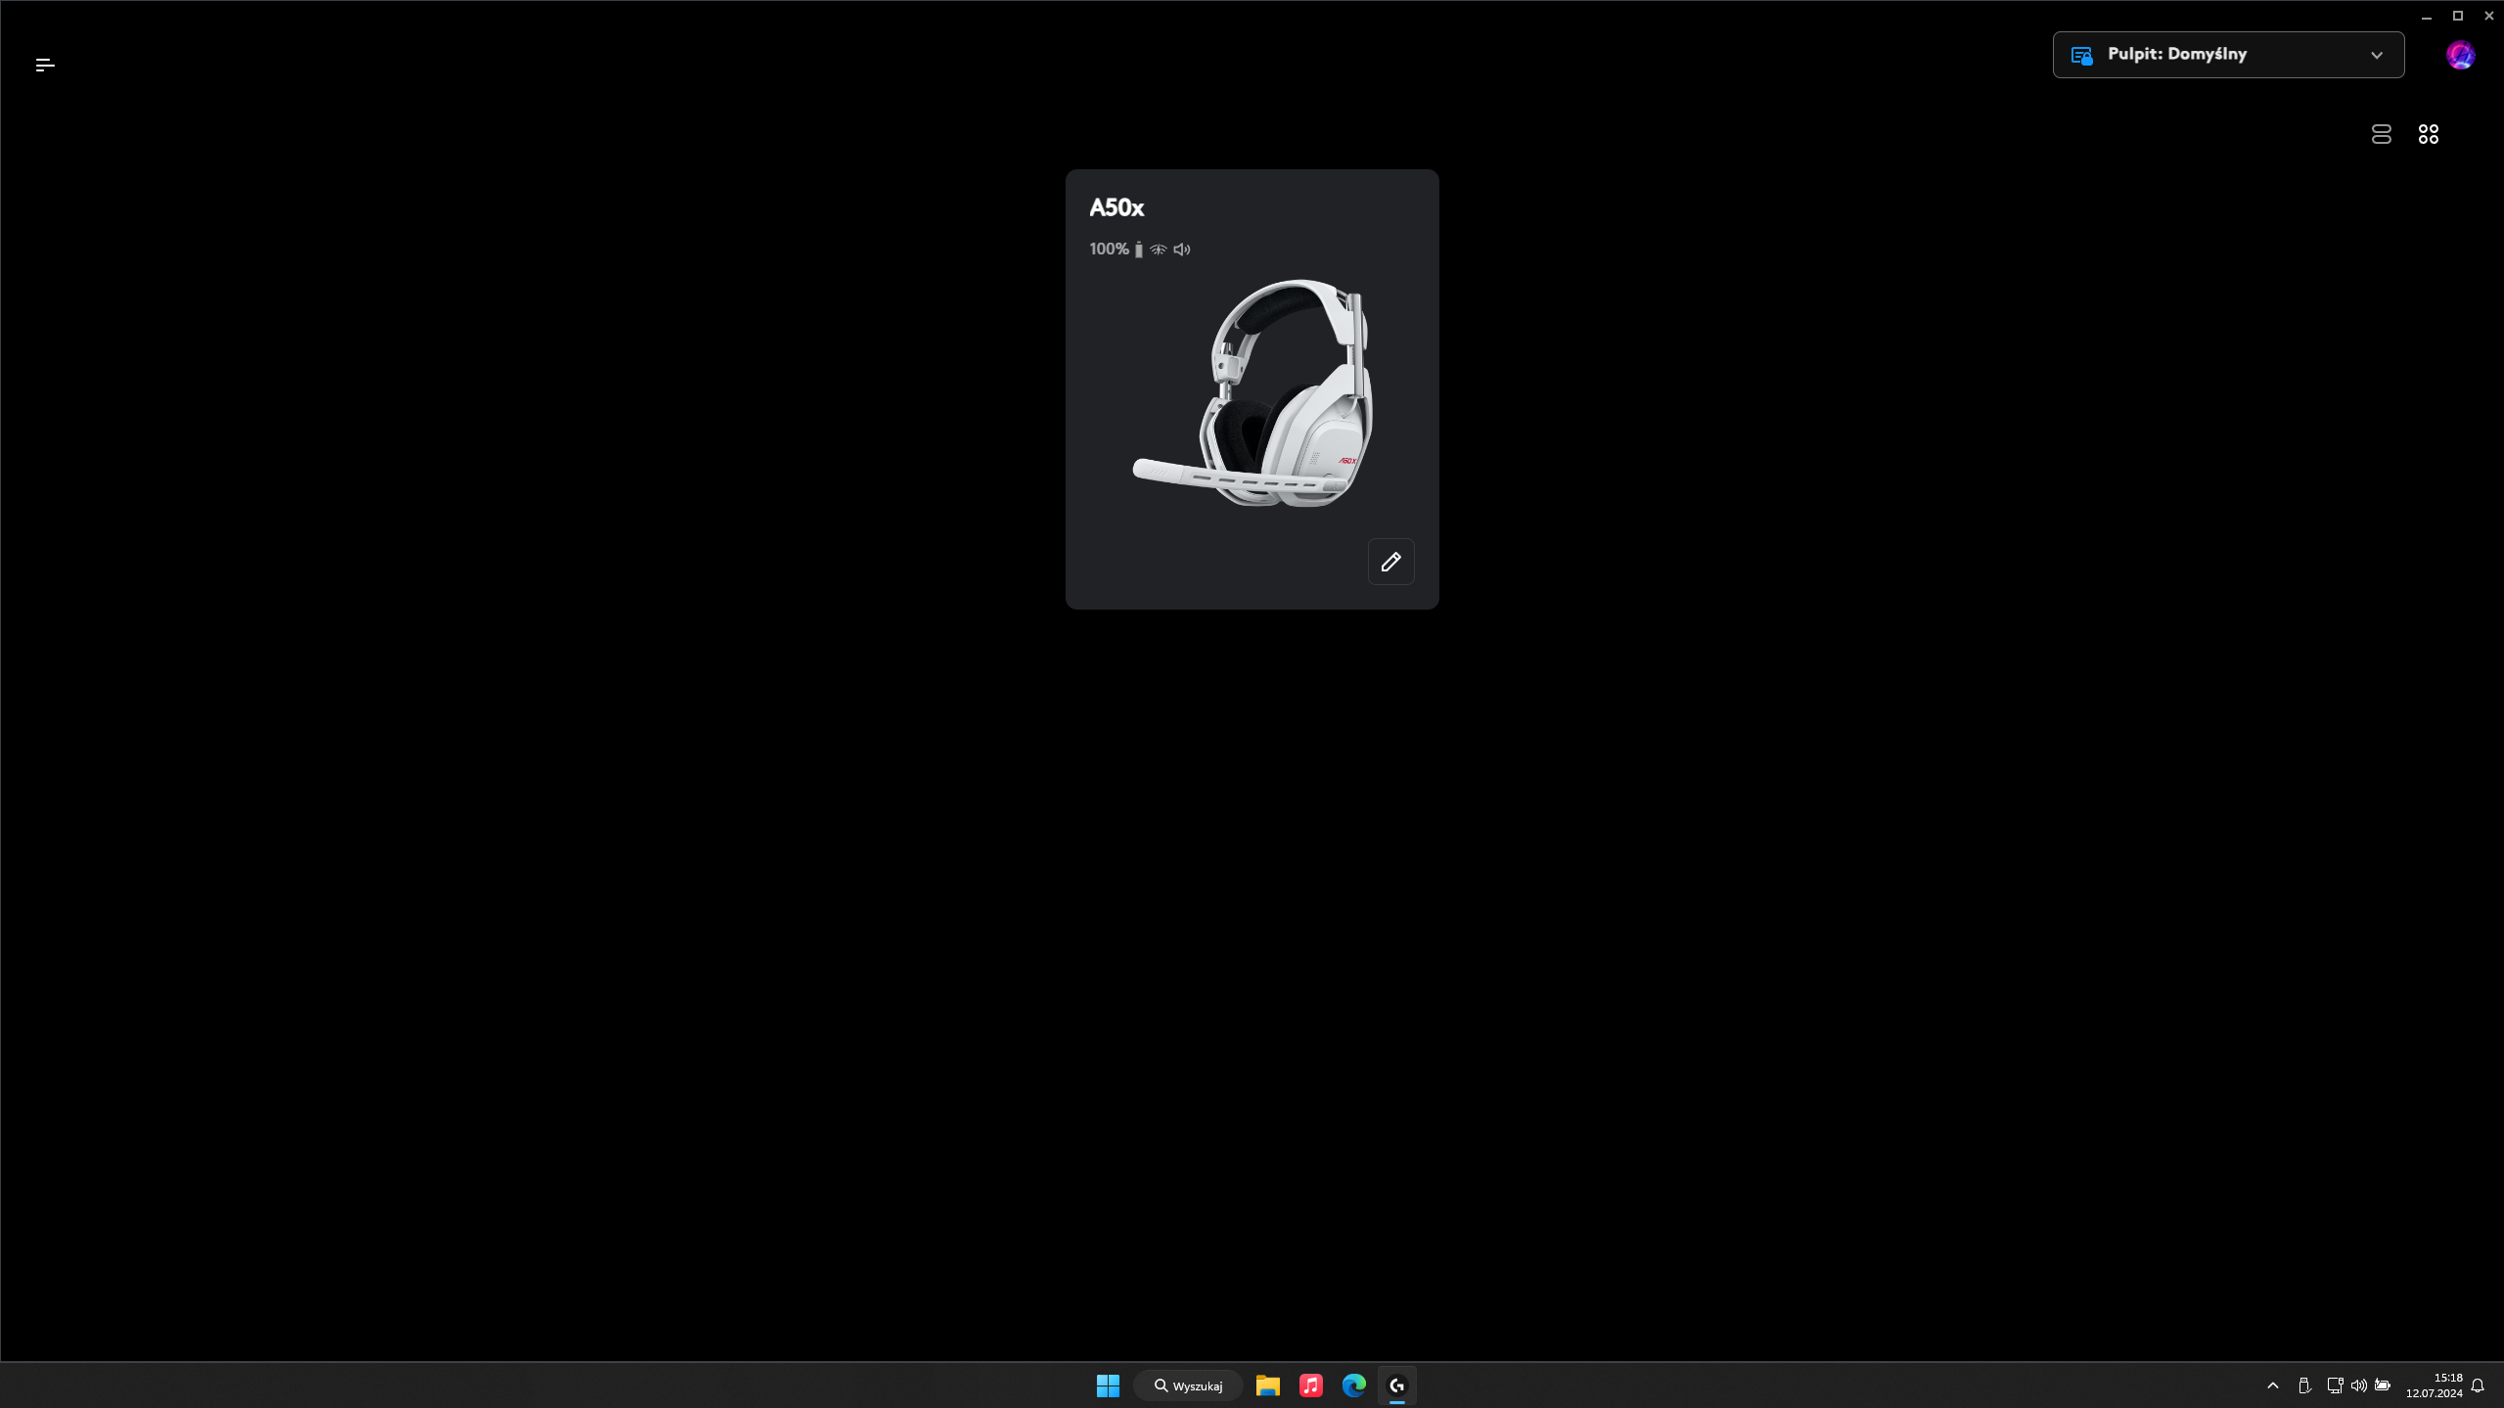Screen dimensions: 2504x1408
Task: Open Microsoft Edge from the taskbar
Action: (1354, 1385)
